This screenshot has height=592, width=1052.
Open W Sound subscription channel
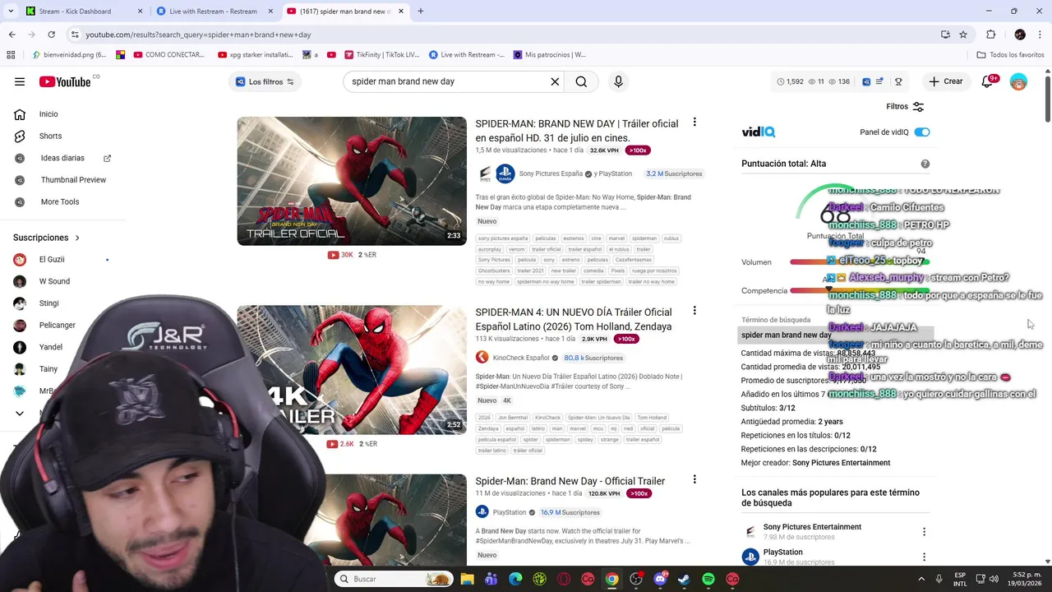(x=54, y=281)
